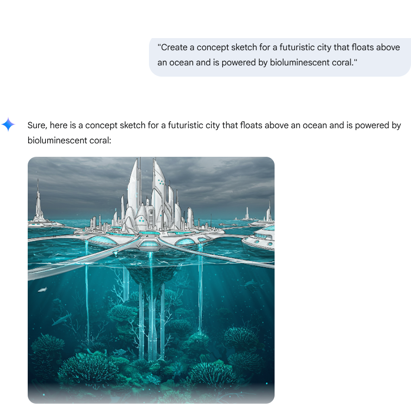Click the blue Gemini sparkle icon
Viewport: 411px width, 405px height.
coord(8,124)
